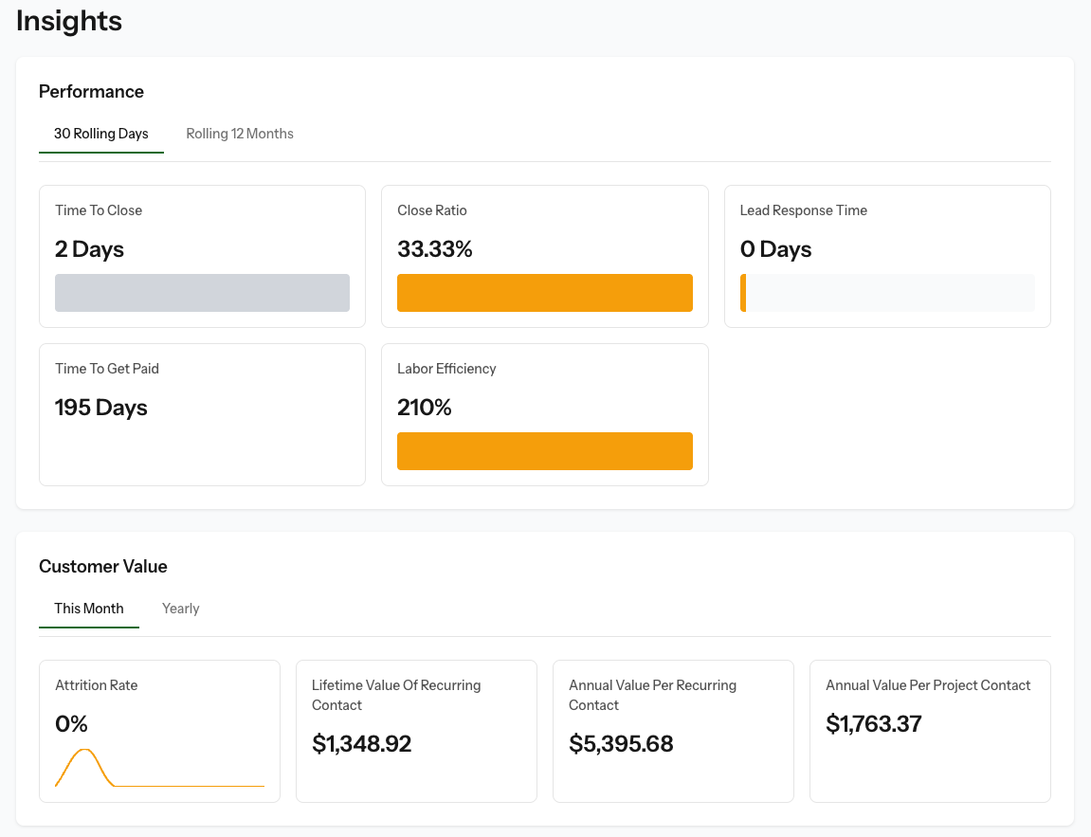Click the $1,348.92 value
Screen dimensions: 1091x837
point(362,744)
